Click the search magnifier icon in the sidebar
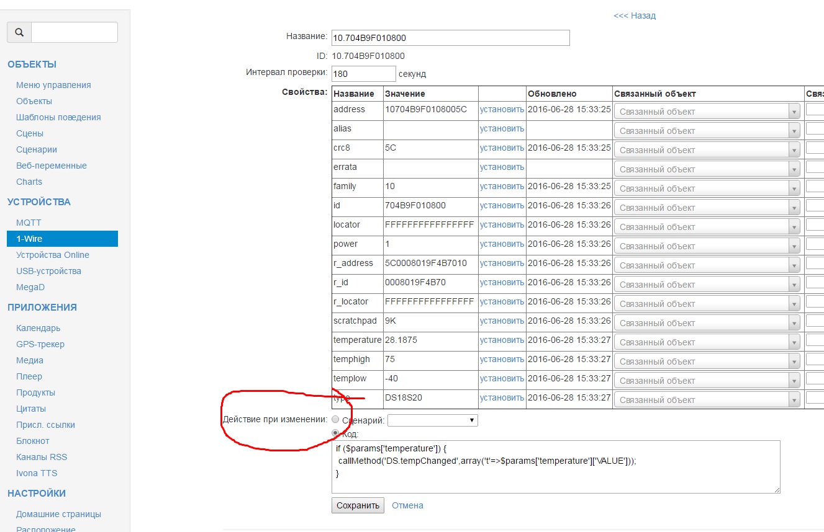This screenshot has width=824, height=532. pos(19,32)
